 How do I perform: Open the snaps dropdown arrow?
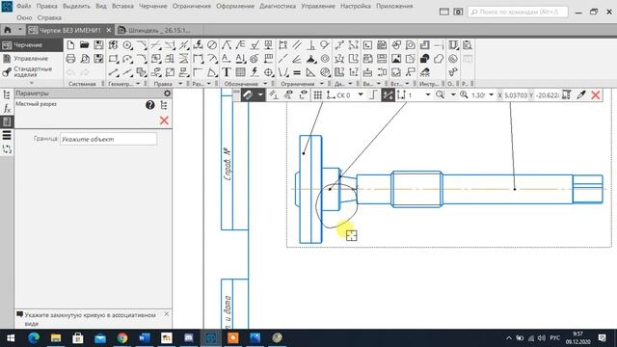click(260, 94)
